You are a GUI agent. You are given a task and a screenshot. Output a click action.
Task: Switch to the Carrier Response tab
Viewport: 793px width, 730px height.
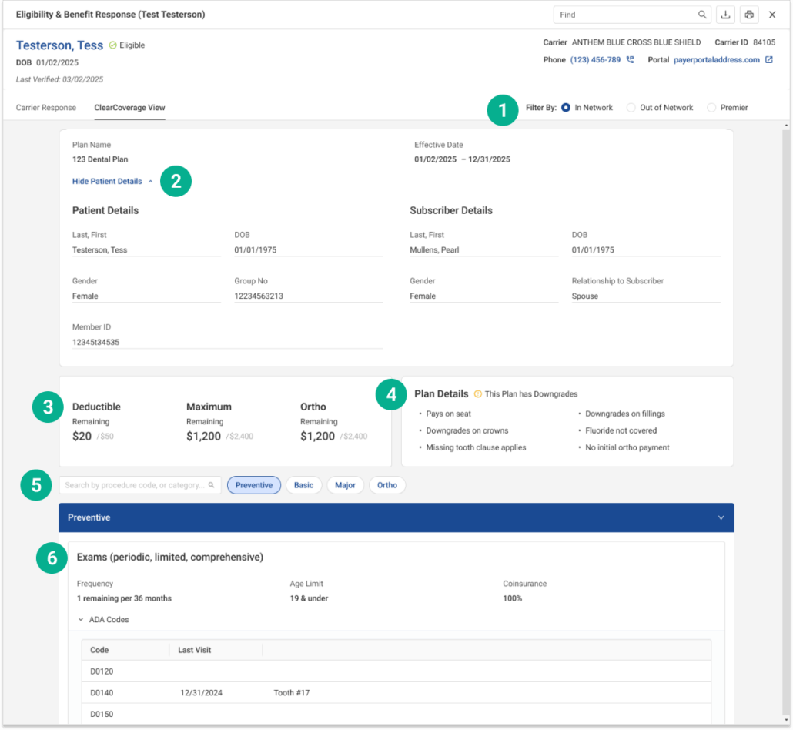[x=46, y=108]
